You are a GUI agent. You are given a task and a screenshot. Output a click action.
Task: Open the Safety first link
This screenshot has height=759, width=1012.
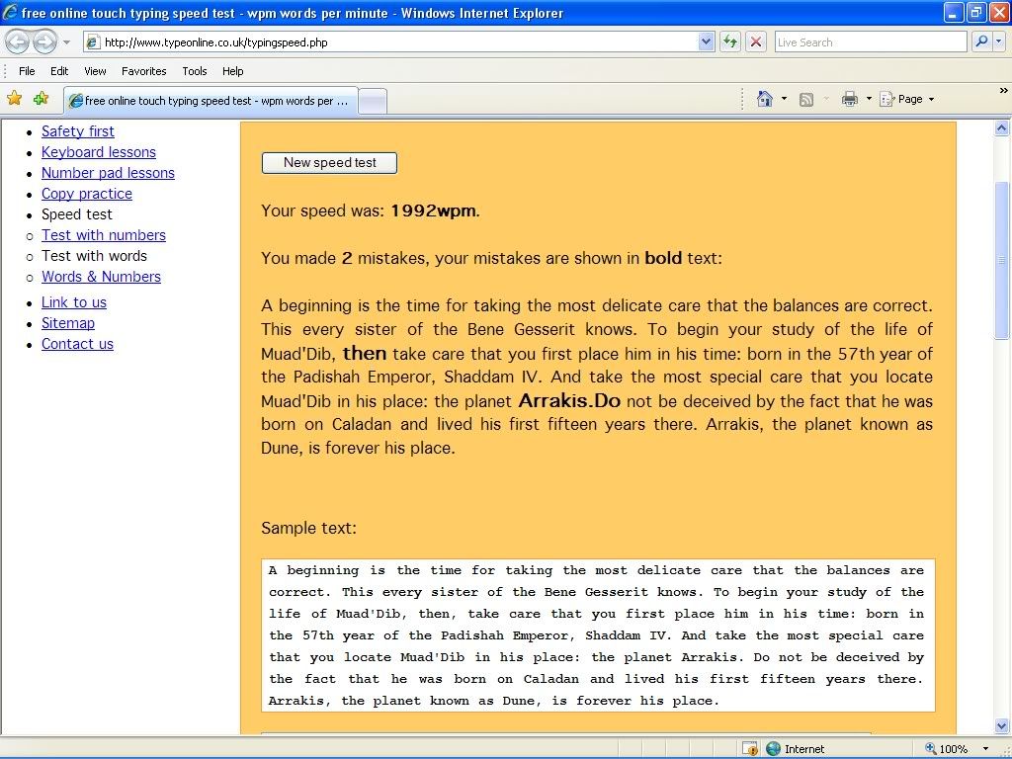pos(78,131)
